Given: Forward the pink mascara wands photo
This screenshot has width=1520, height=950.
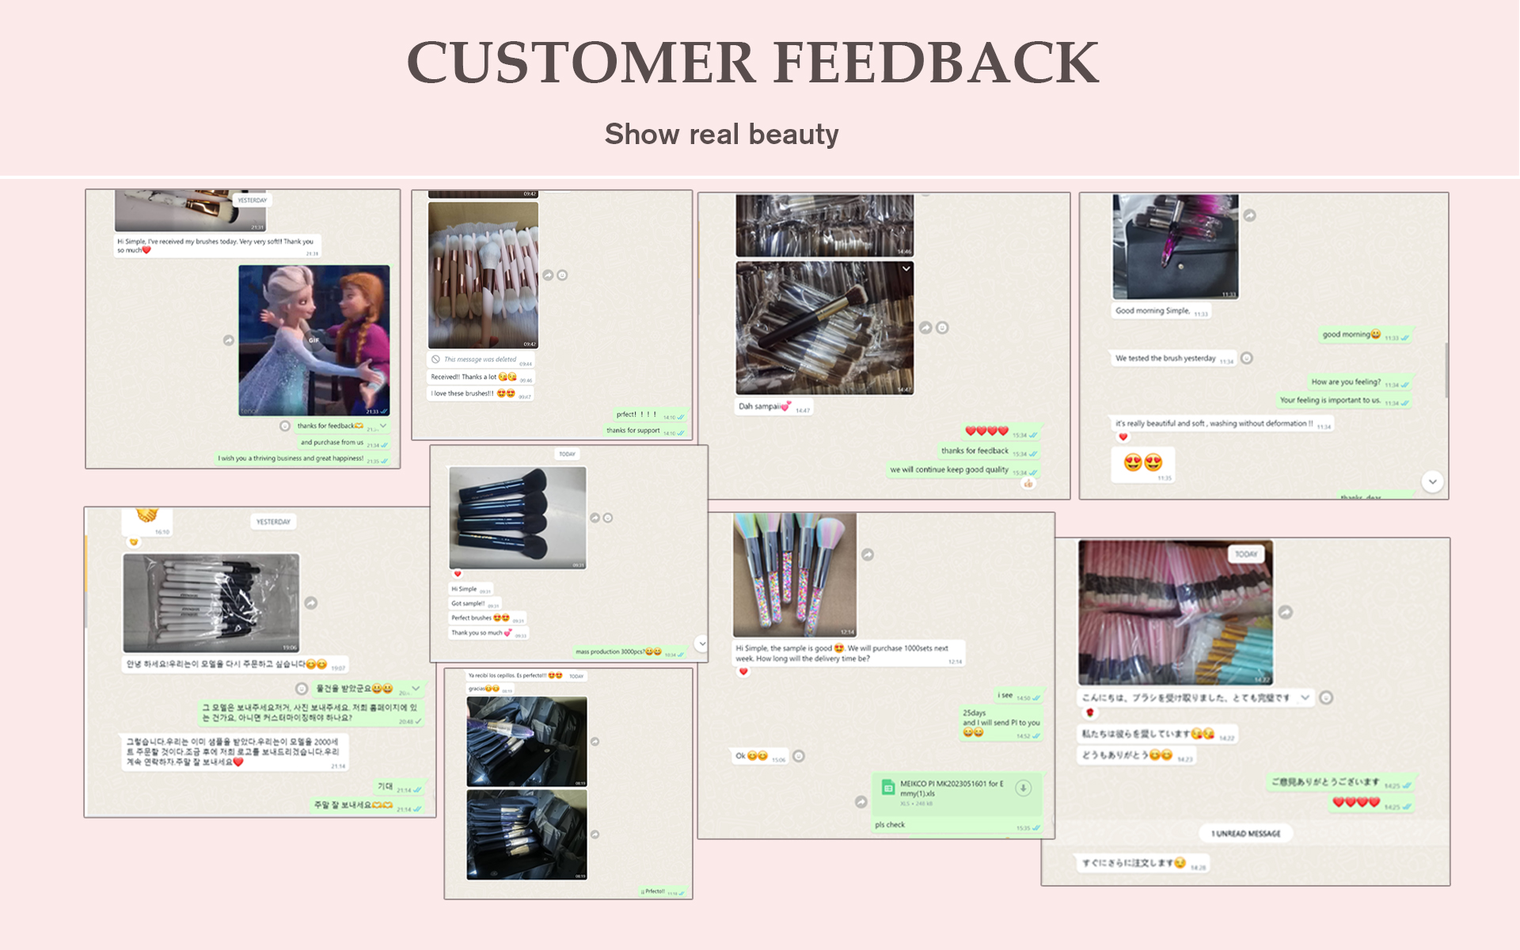Looking at the screenshot, I should [1286, 612].
